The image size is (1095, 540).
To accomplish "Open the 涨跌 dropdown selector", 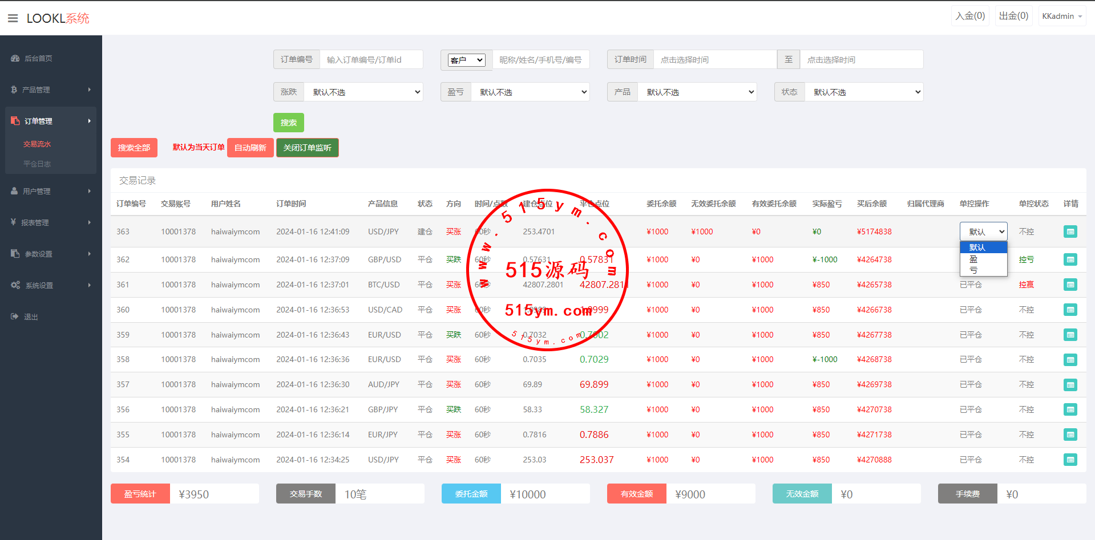I will [364, 92].
